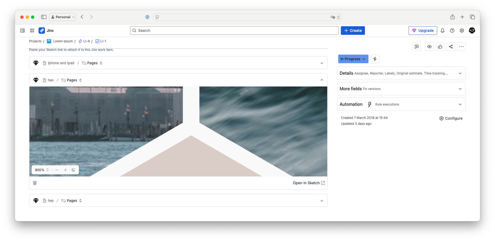Click the Safari translate icon
This screenshot has width=495, height=241.
pyautogui.click(x=333, y=17)
